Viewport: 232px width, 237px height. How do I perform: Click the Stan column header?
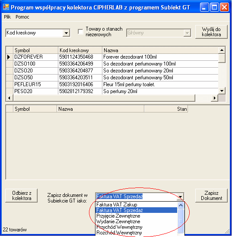(x=166, y=109)
